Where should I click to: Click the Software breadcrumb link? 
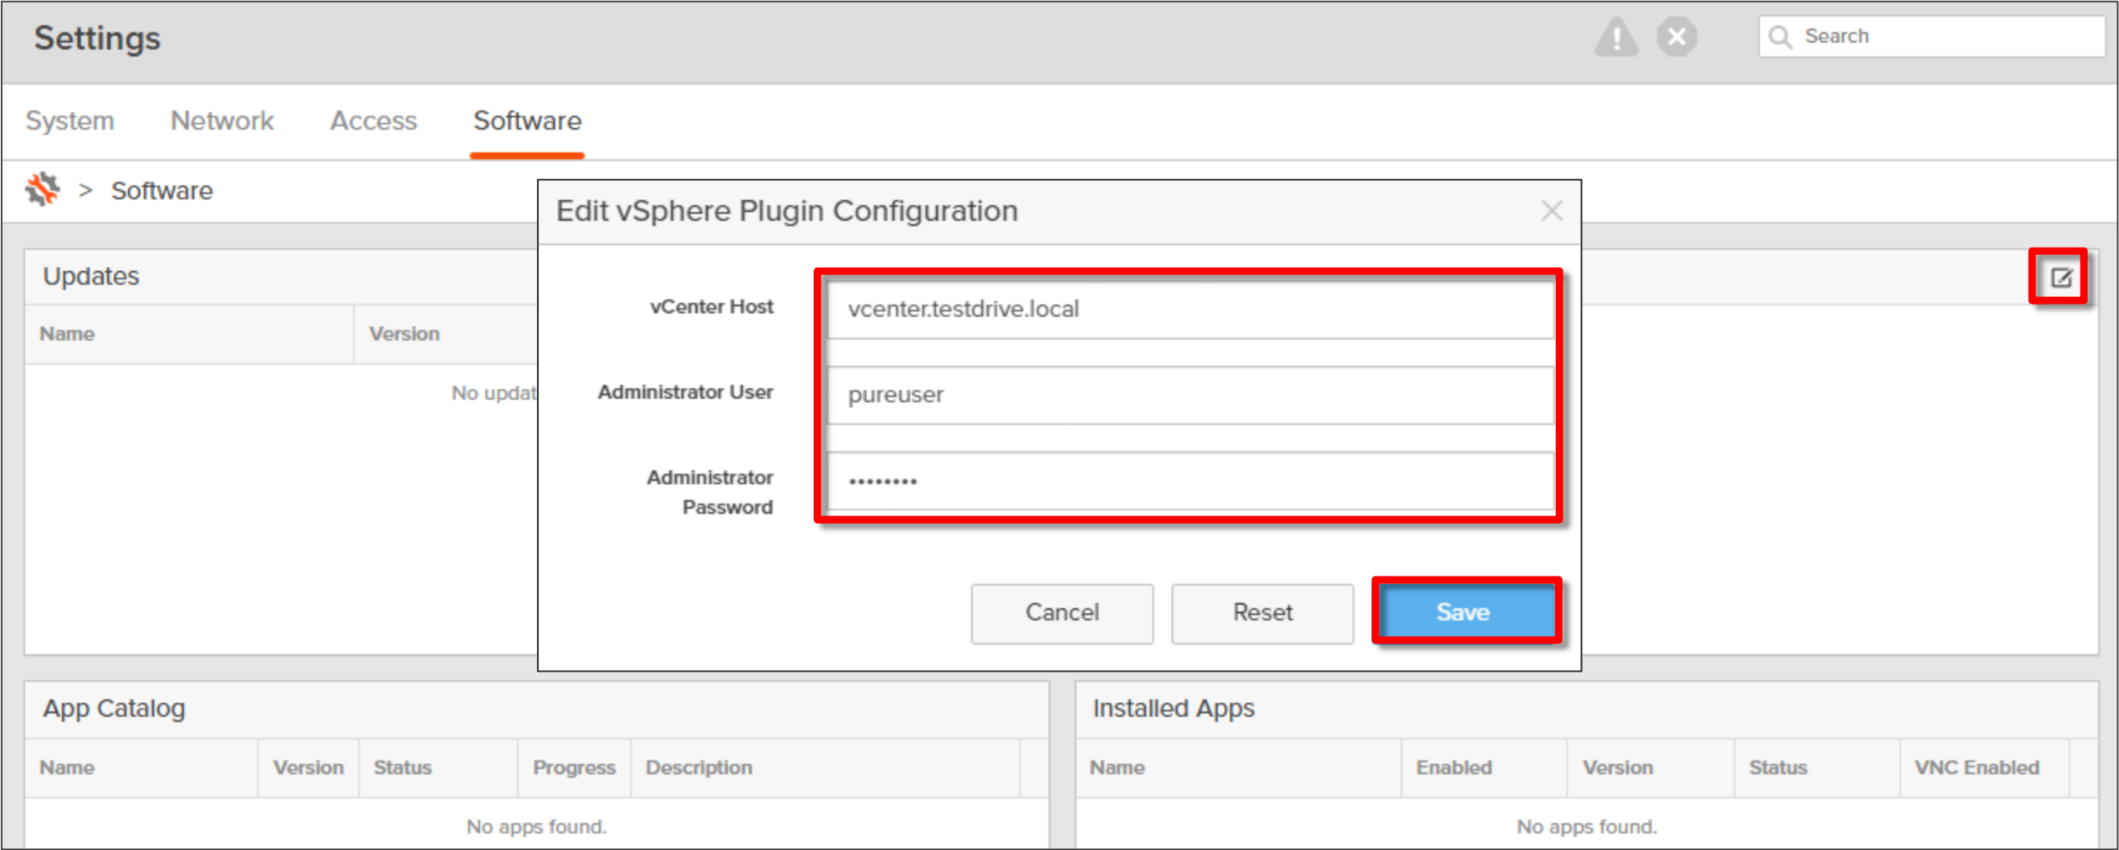[162, 191]
